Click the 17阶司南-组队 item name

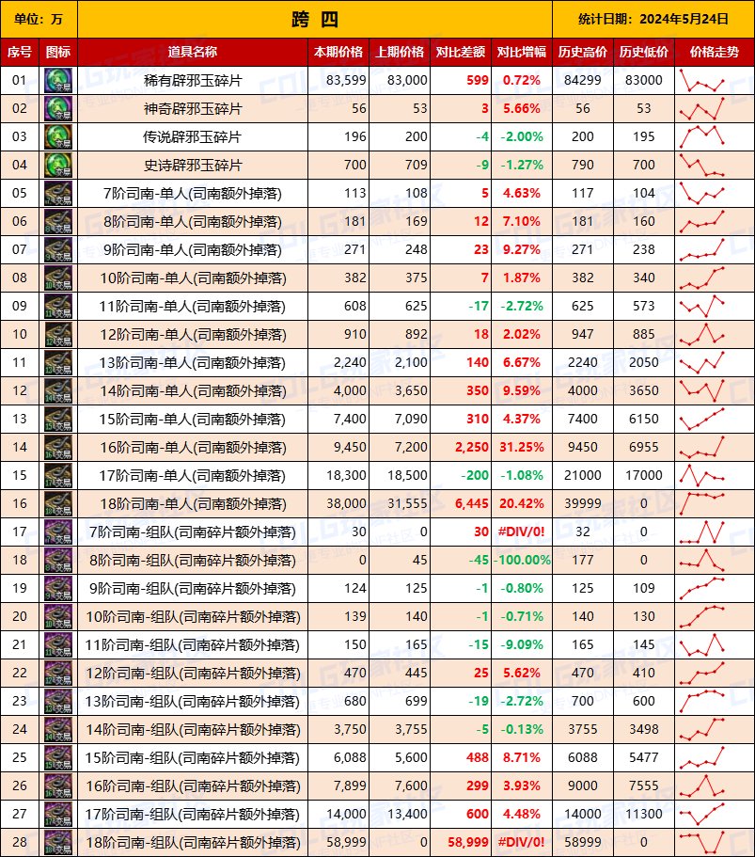click(x=193, y=815)
